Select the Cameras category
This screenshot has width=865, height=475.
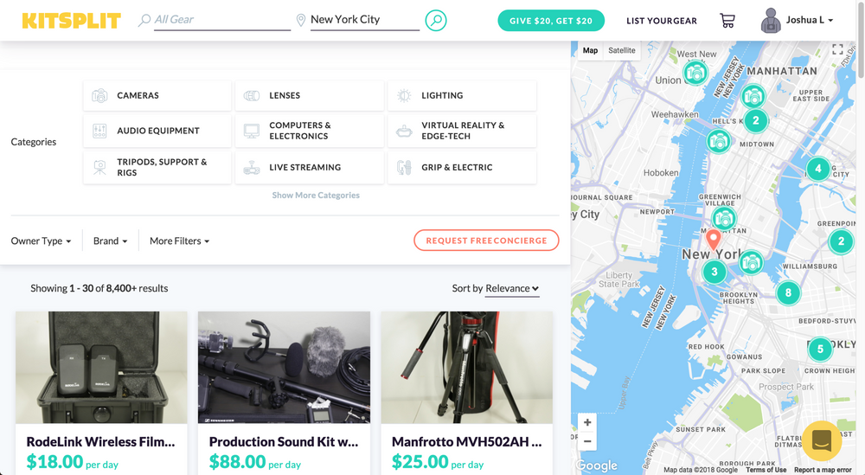tap(157, 95)
